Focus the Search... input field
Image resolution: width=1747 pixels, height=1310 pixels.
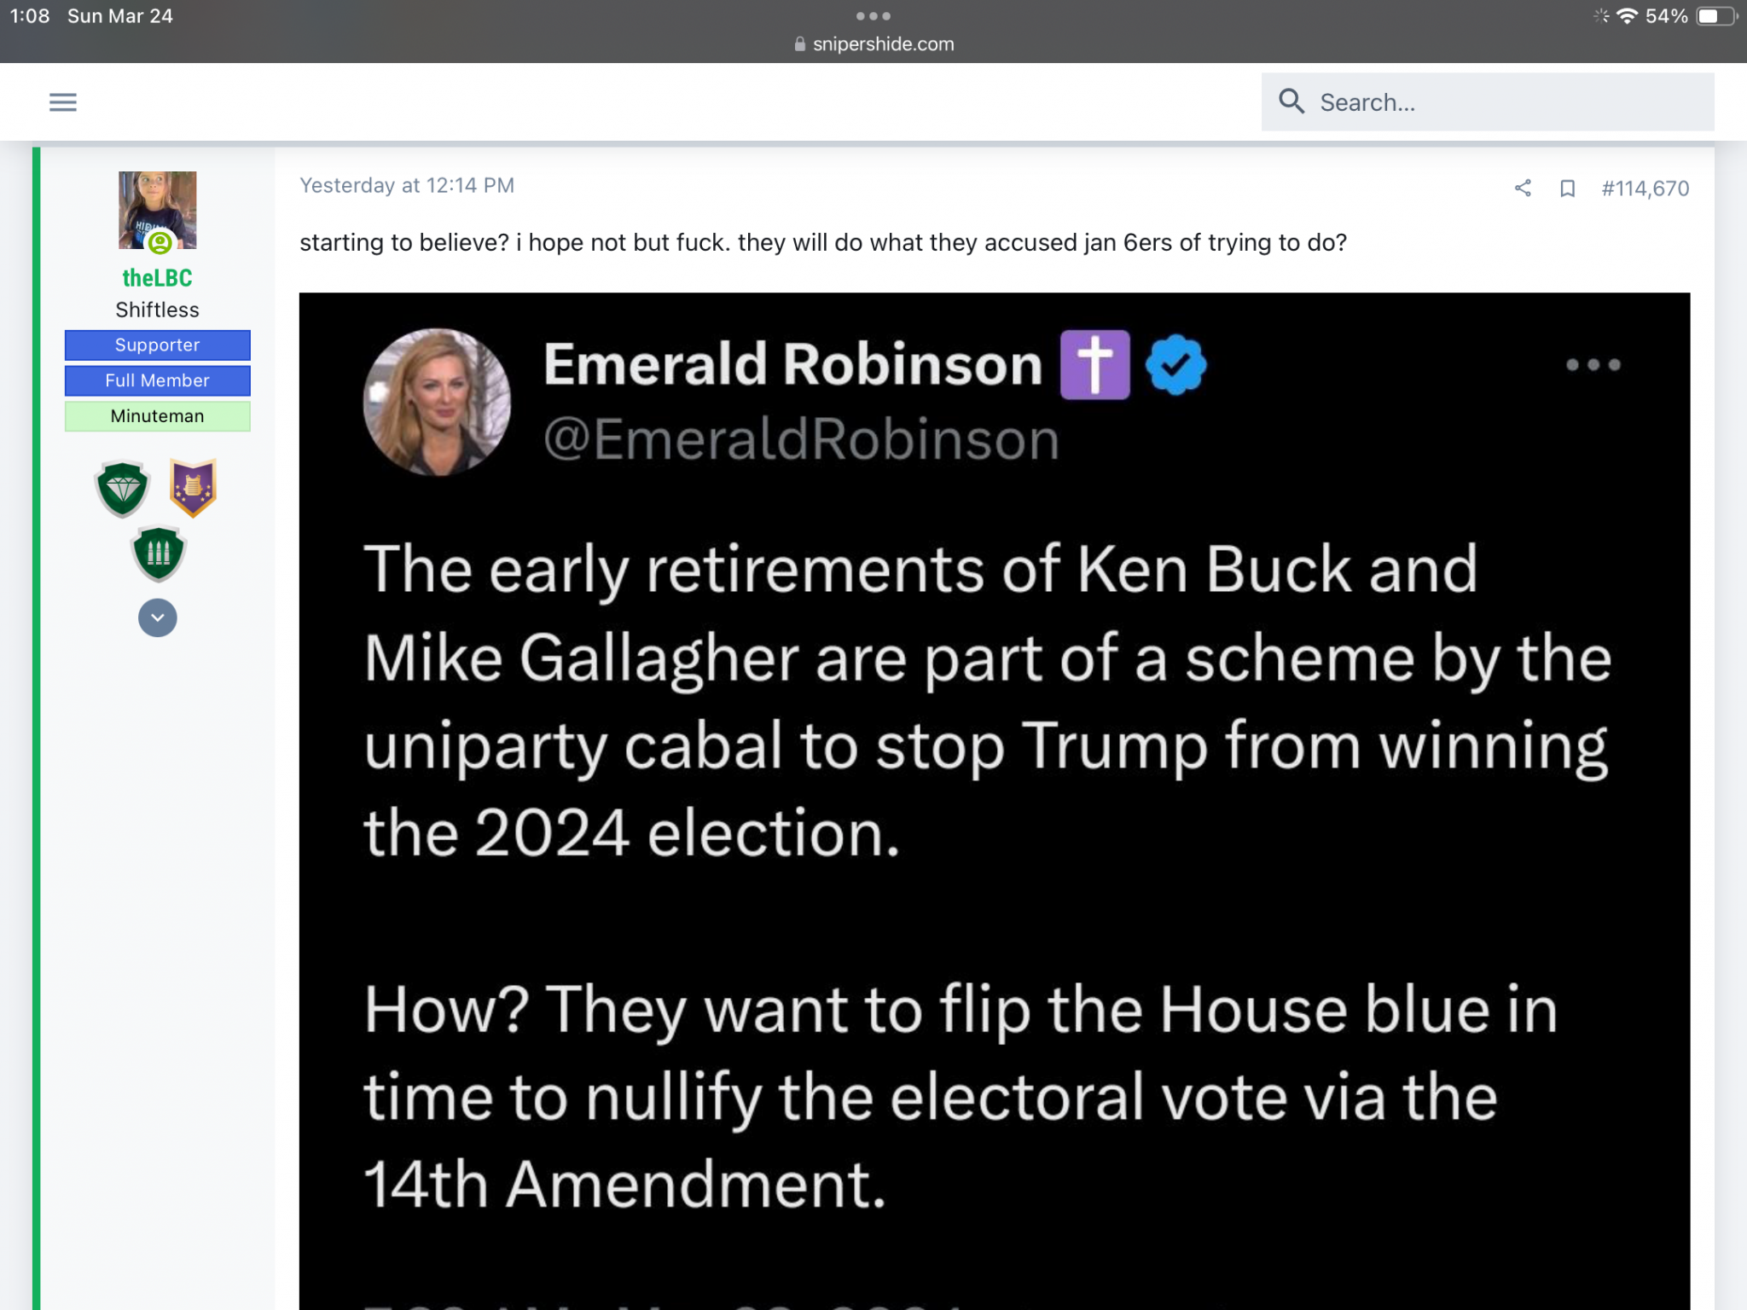pos(1488,101)
